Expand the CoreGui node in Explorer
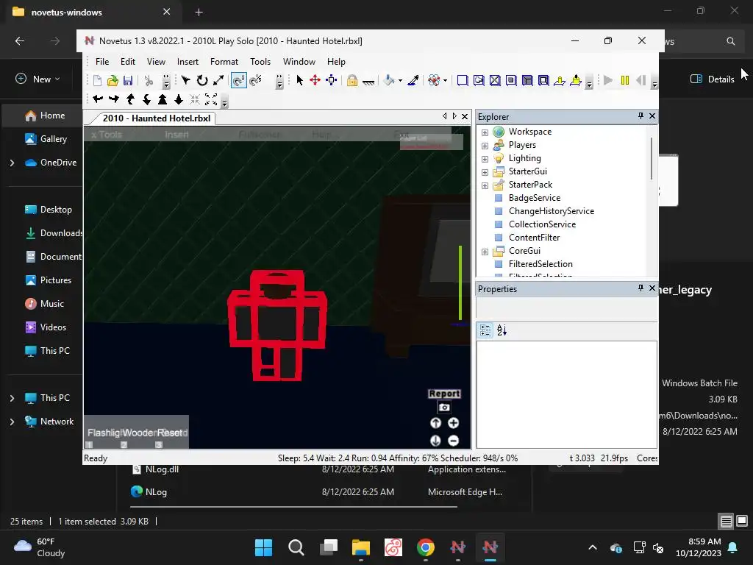 point(485,252)
